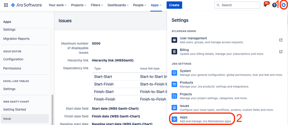This screenshot has width=288, height=125.
Task: Click the sidebar vertical scrollbar
Action: click(53, 109)
